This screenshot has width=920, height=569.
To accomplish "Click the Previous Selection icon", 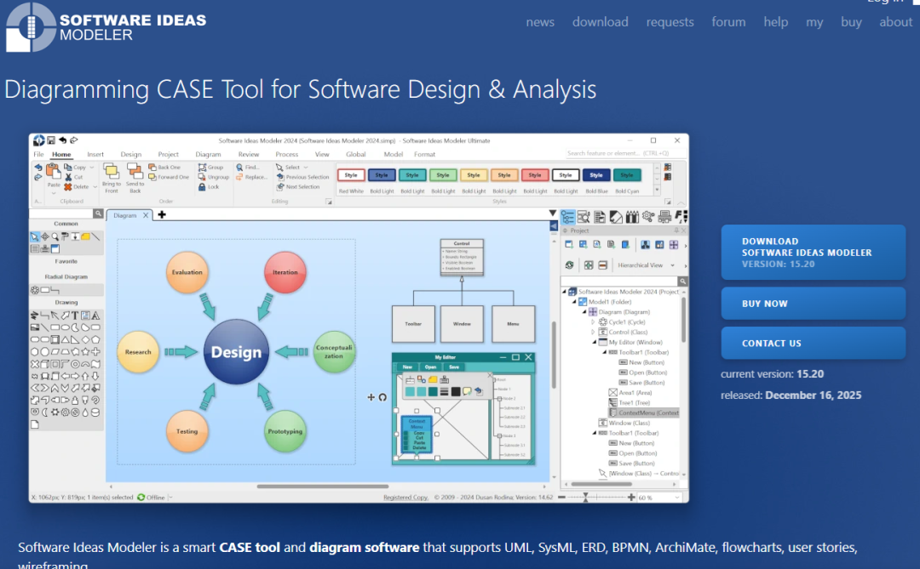I will (280, 177).
